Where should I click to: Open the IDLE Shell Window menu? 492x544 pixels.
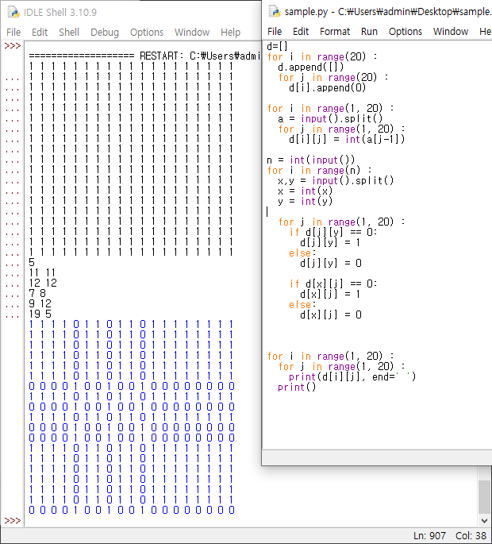click(192, 33)
